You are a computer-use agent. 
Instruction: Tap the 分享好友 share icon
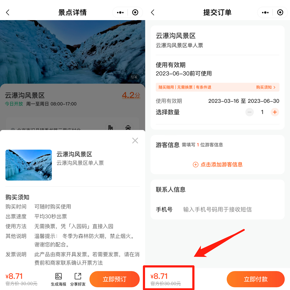tap(78, 279)
